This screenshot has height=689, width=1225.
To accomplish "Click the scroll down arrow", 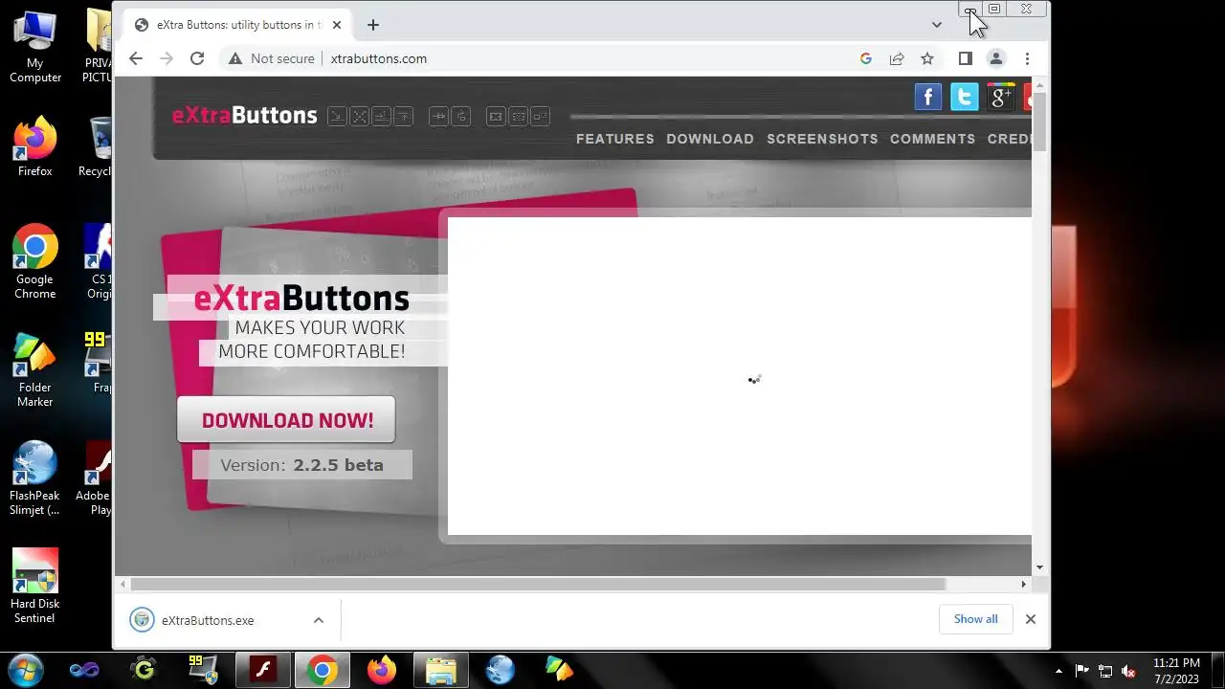I will (x=1039, y=567).
